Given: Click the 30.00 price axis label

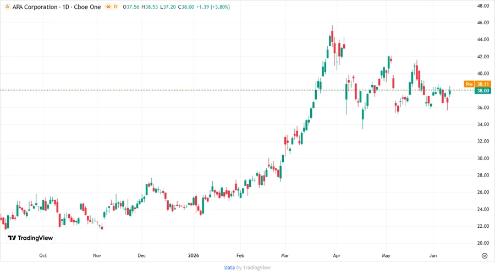Looking at the screenshot, I should tap(483, 158).
